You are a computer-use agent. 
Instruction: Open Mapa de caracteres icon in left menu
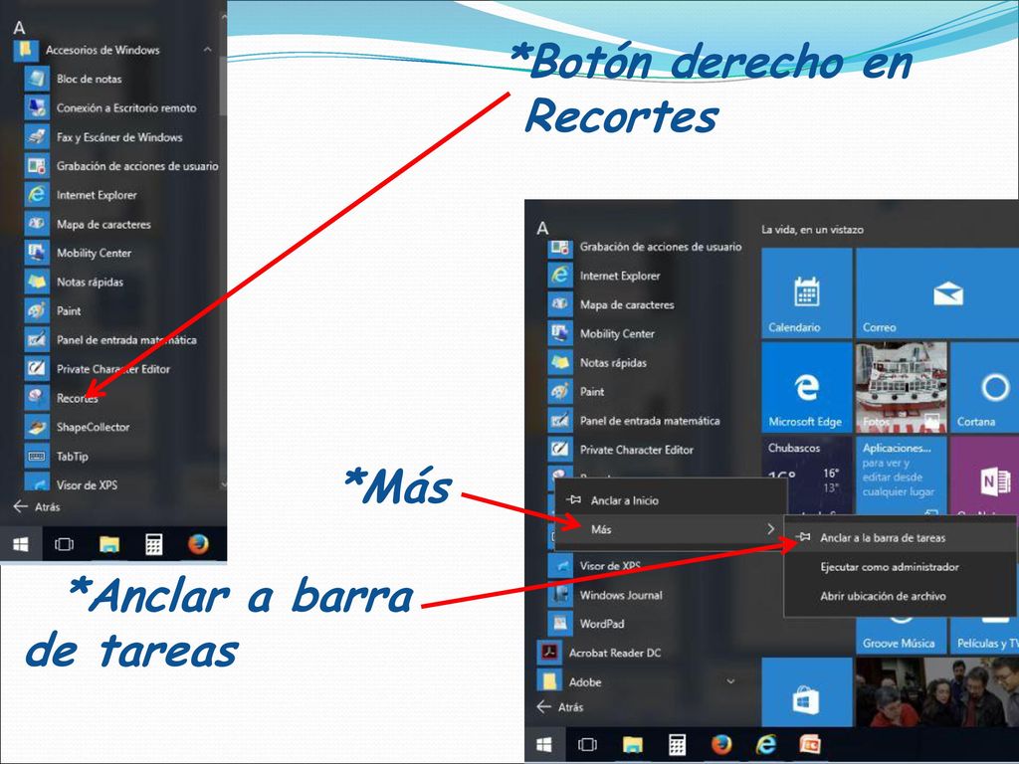(x=37, y=224)
